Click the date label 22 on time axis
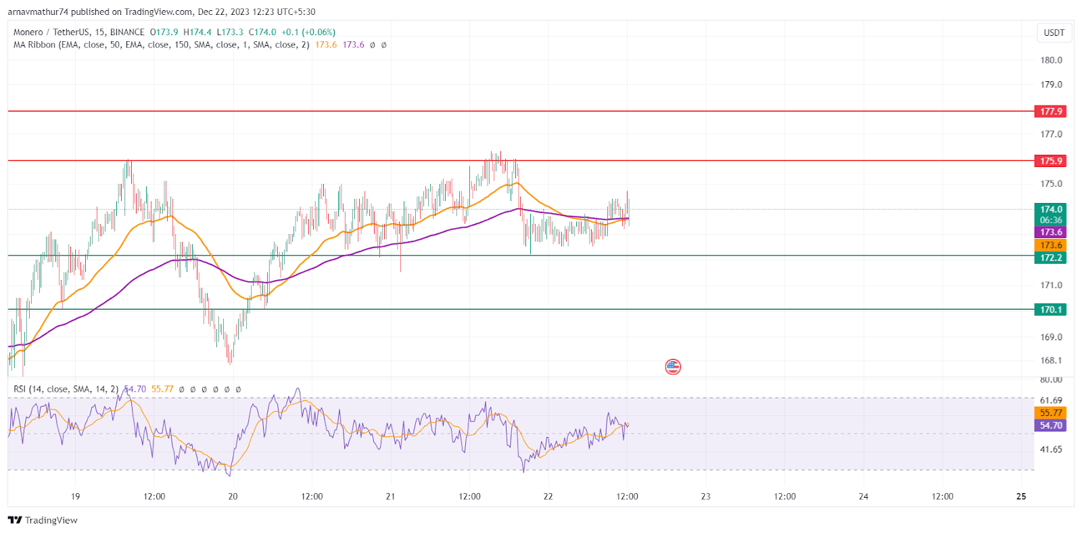The image size is (1082, 533). click(x=548, y=496)
